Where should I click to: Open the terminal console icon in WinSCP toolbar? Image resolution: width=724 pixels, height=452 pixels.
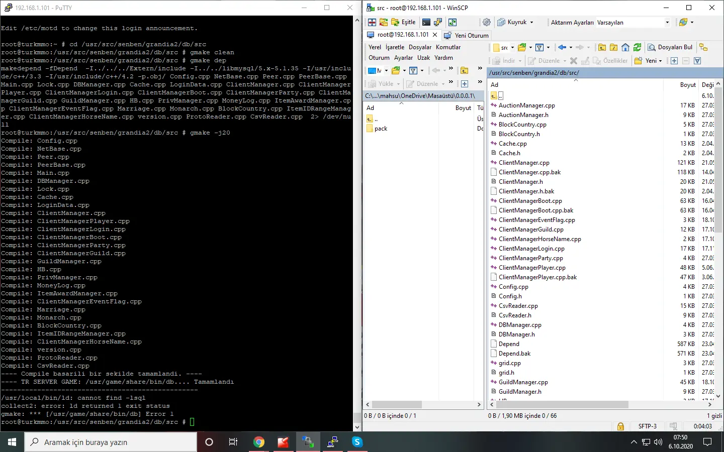pyautogui.click(x=426, y=22)
